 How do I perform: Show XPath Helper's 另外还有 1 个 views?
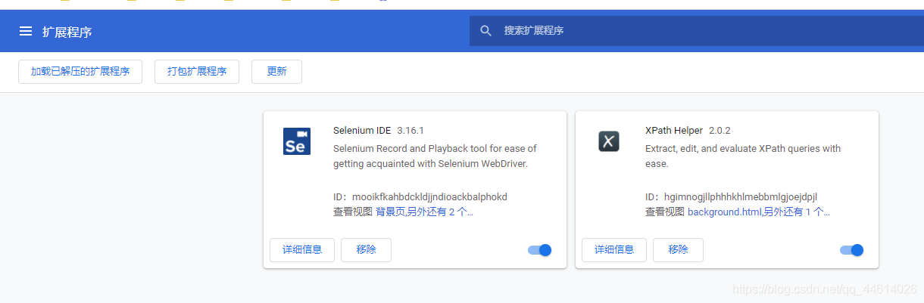click(797, 212)
